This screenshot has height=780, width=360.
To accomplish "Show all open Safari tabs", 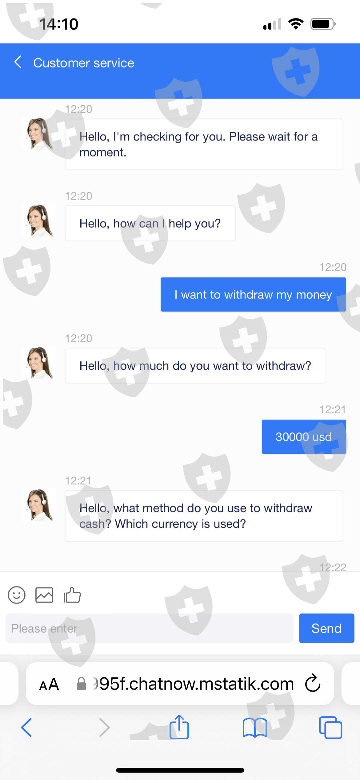I will click(330, 727).
